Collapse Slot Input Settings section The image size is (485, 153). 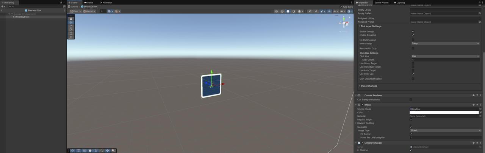click(359, 26)
